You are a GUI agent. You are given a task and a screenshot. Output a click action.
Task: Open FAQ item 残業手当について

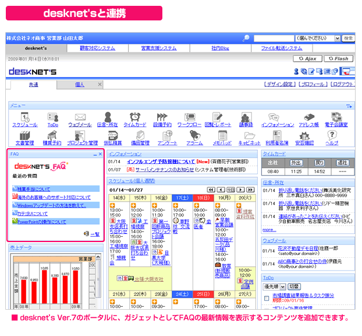click(34, 189)
